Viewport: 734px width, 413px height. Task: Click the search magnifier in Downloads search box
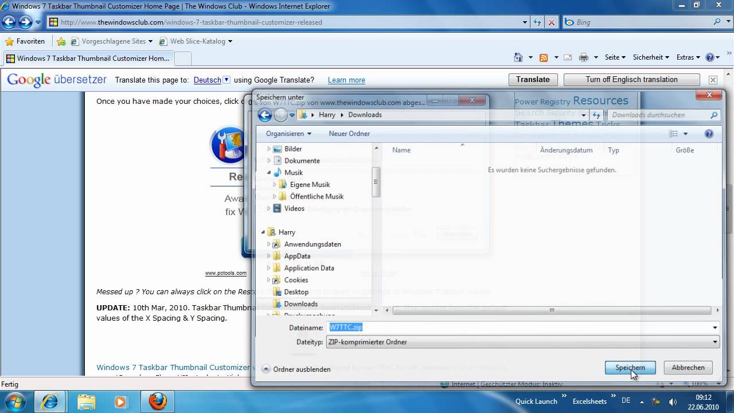(x=714, y=115)
